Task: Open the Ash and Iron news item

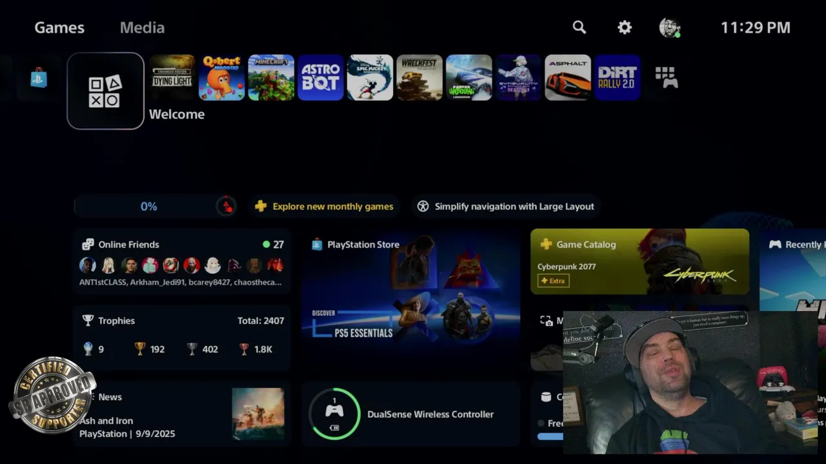Action: point(182,414)
